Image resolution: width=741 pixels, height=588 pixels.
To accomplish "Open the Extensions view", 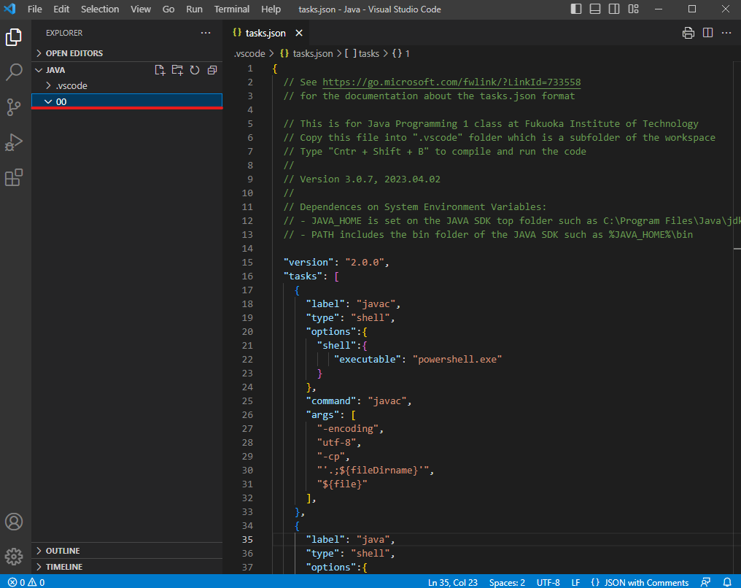I will click(x=14, y=177).
